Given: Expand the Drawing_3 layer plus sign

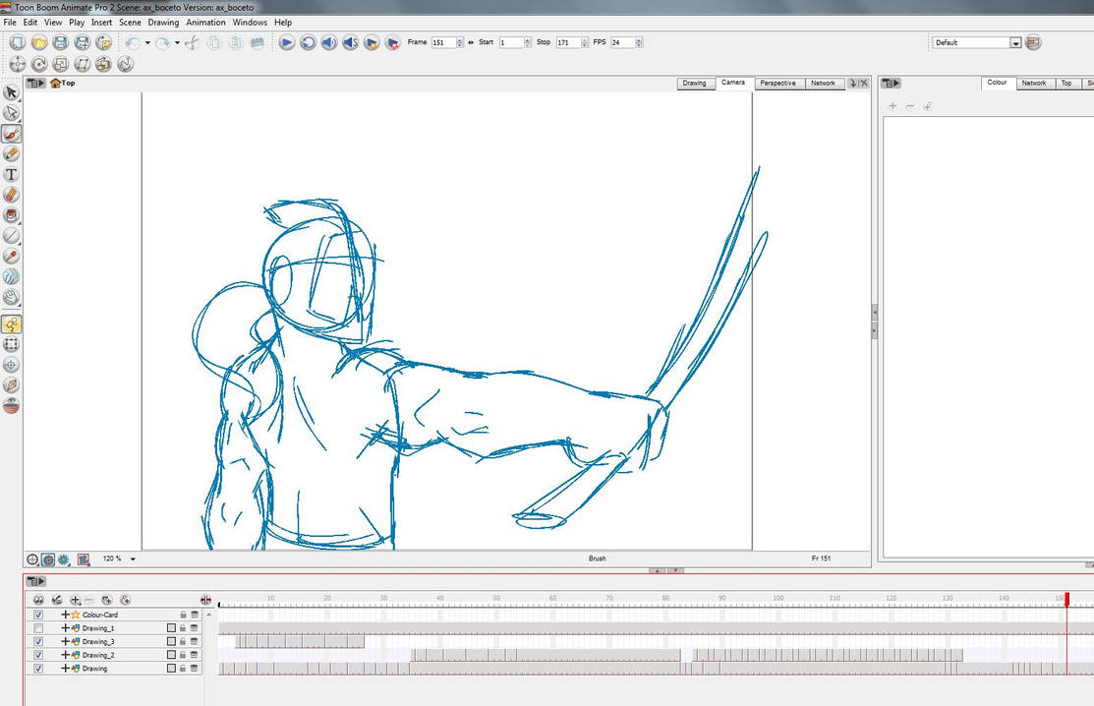Looking at the screenshot, I should click(66, 642).
